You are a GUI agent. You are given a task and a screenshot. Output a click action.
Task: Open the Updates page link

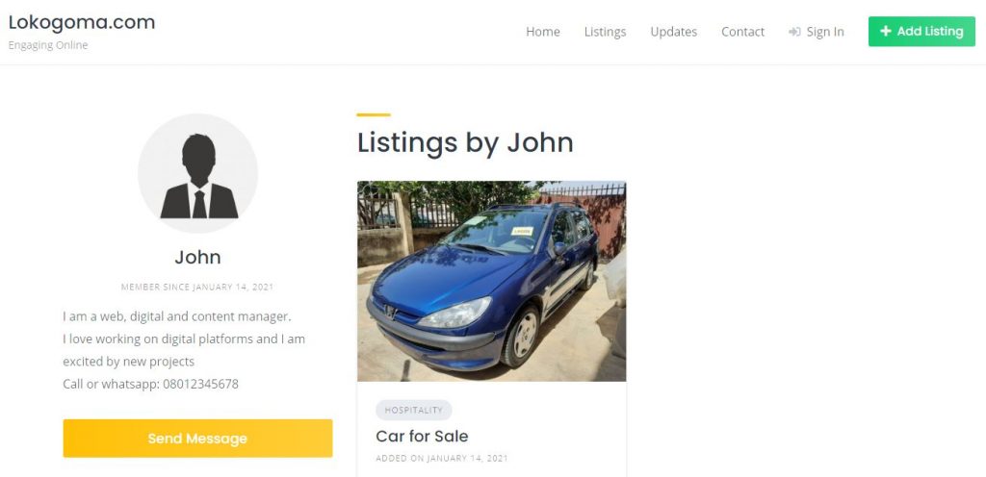(673, 32)
